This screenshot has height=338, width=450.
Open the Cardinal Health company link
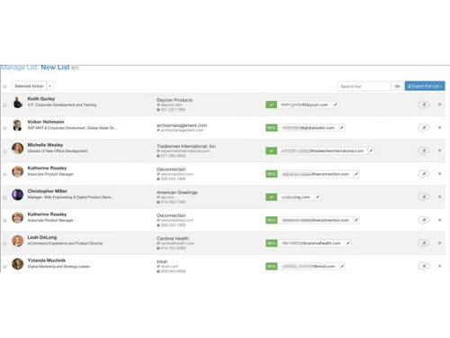coord(173,239)
